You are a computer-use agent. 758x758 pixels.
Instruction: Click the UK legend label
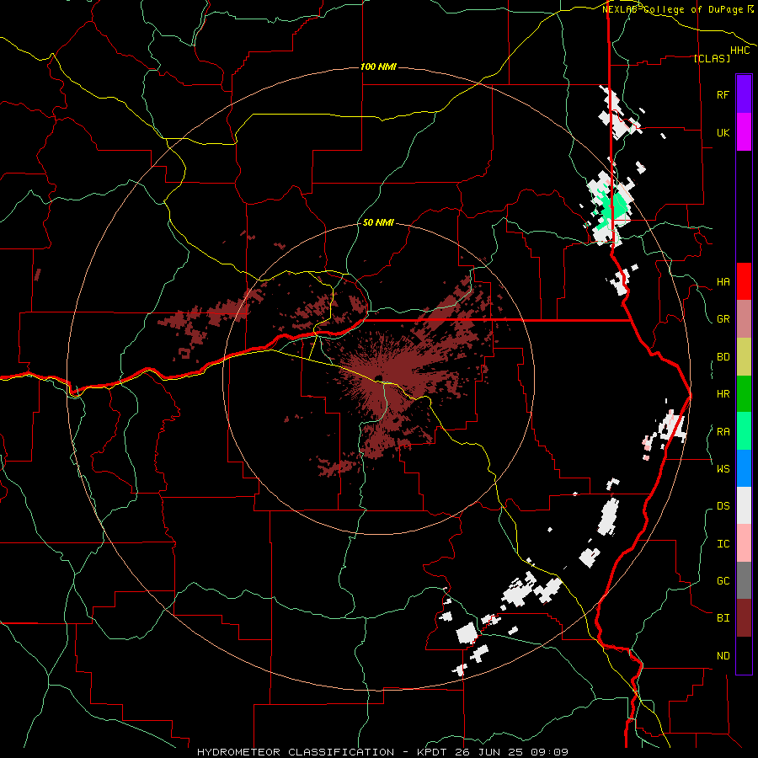[x=723, y=132]
